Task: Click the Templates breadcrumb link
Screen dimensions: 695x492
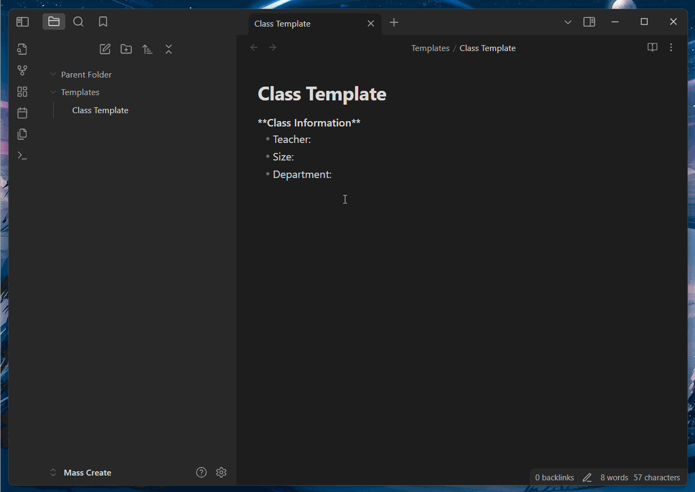Action: 430,48
